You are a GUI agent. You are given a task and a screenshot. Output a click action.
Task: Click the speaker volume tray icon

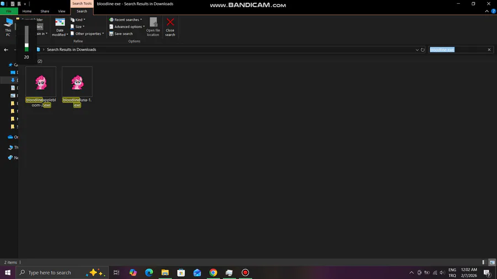pyautogui.click(x=442, y=272)
